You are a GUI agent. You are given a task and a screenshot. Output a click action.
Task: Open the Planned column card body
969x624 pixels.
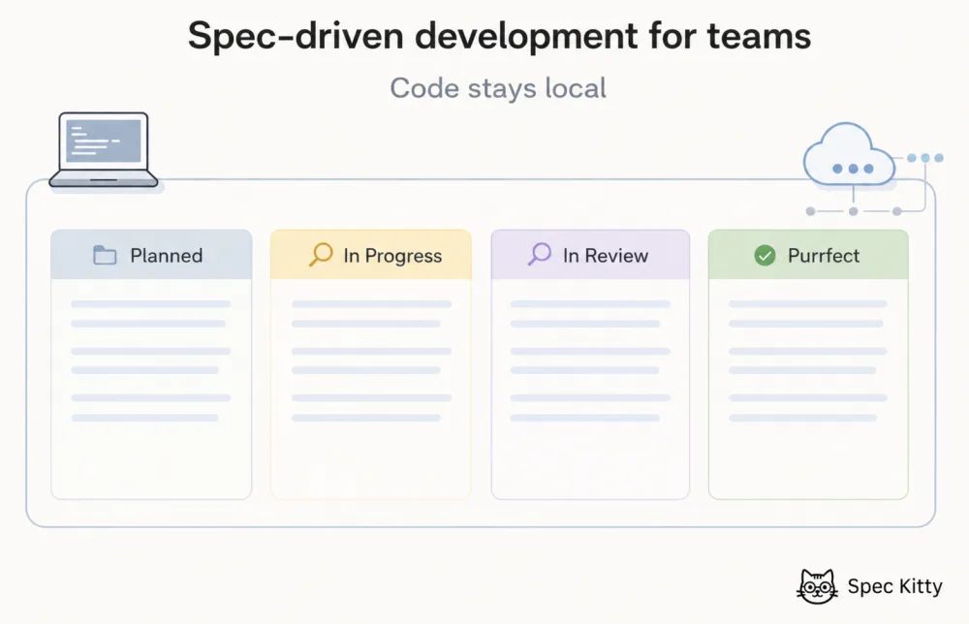(x=151, y=389)
